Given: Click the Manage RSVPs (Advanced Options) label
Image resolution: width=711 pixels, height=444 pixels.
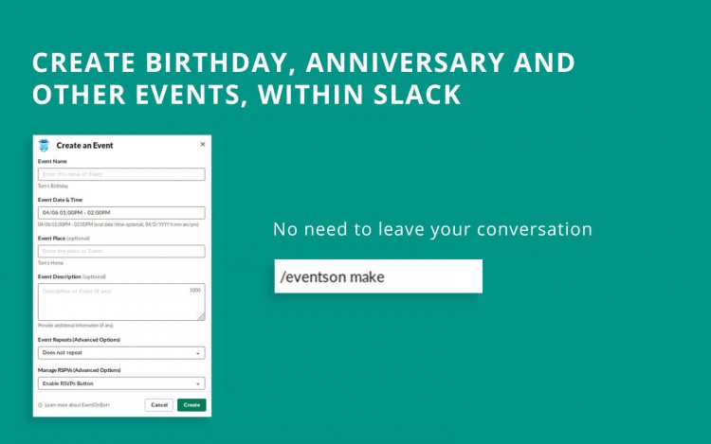Looking at the screenshot, I should 79,370.
